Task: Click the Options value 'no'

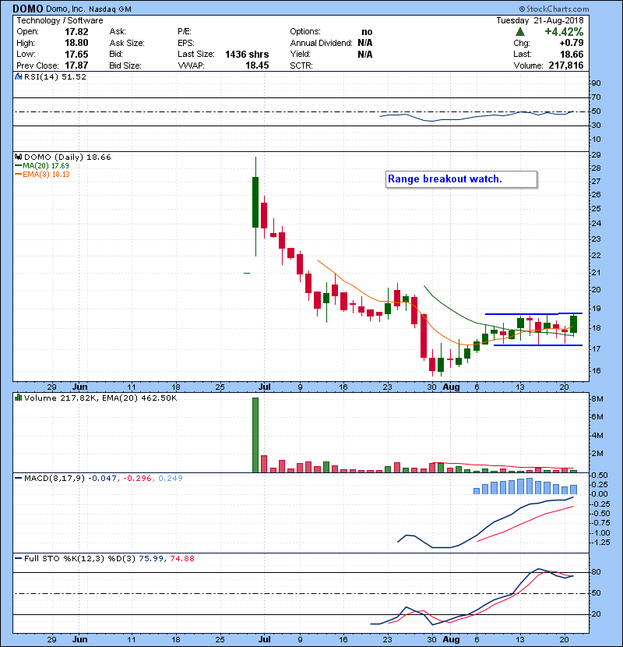Action: point(367,32)
